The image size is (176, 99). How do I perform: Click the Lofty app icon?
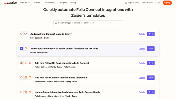(21, 48)
